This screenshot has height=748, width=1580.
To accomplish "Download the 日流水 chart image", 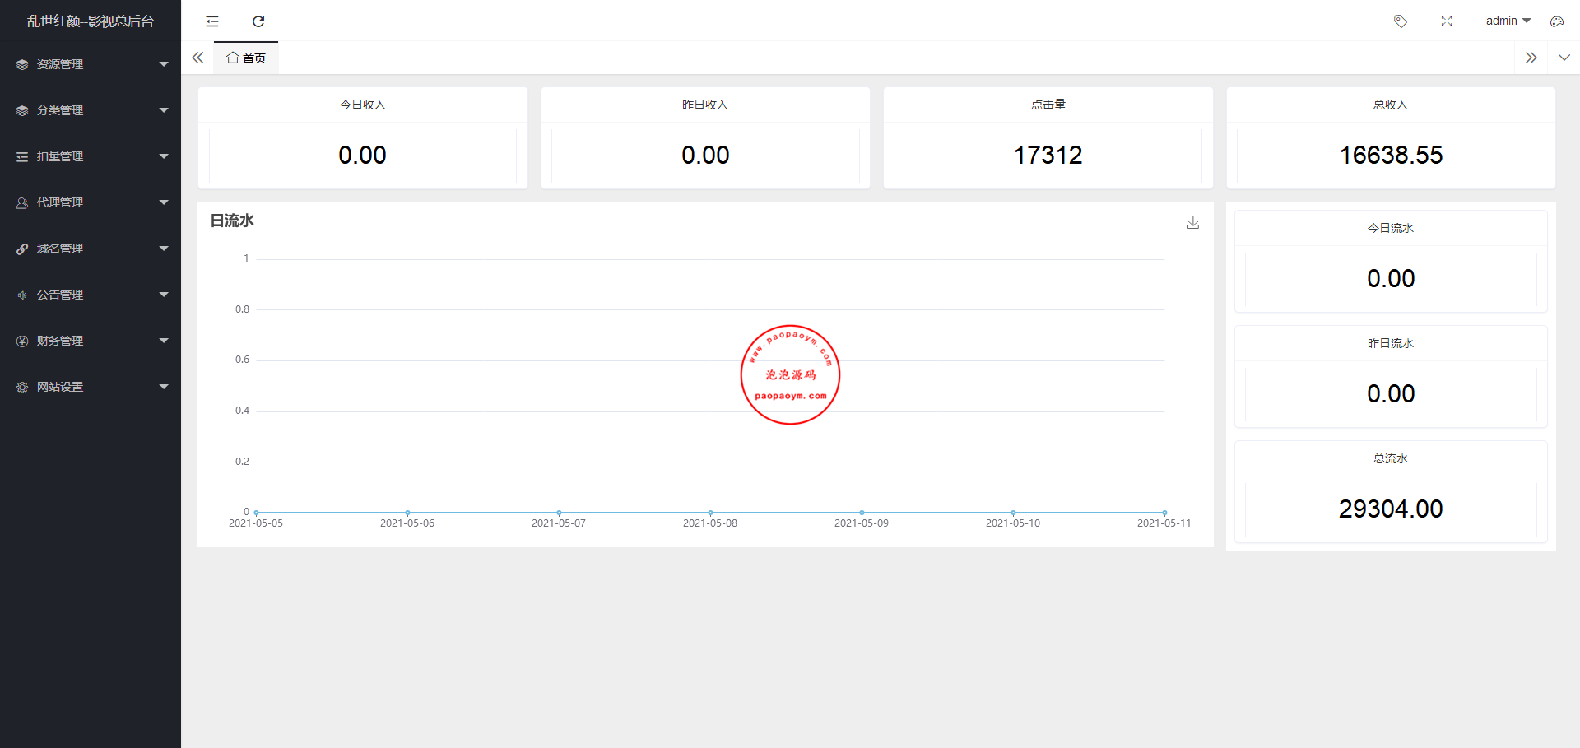I will [x=1192, y=223].
